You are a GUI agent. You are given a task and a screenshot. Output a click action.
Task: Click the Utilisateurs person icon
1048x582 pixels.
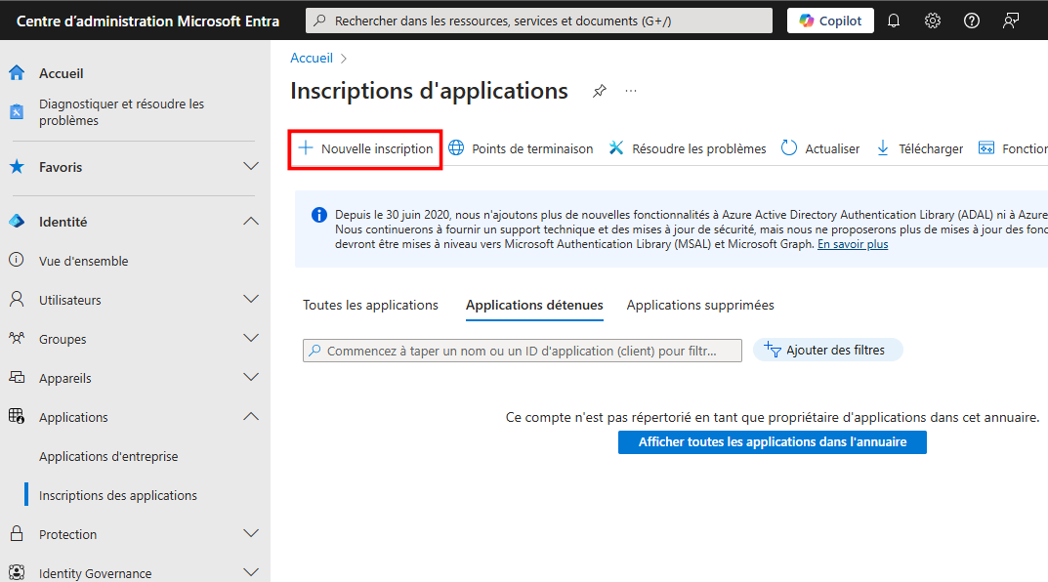coord(17,299)
